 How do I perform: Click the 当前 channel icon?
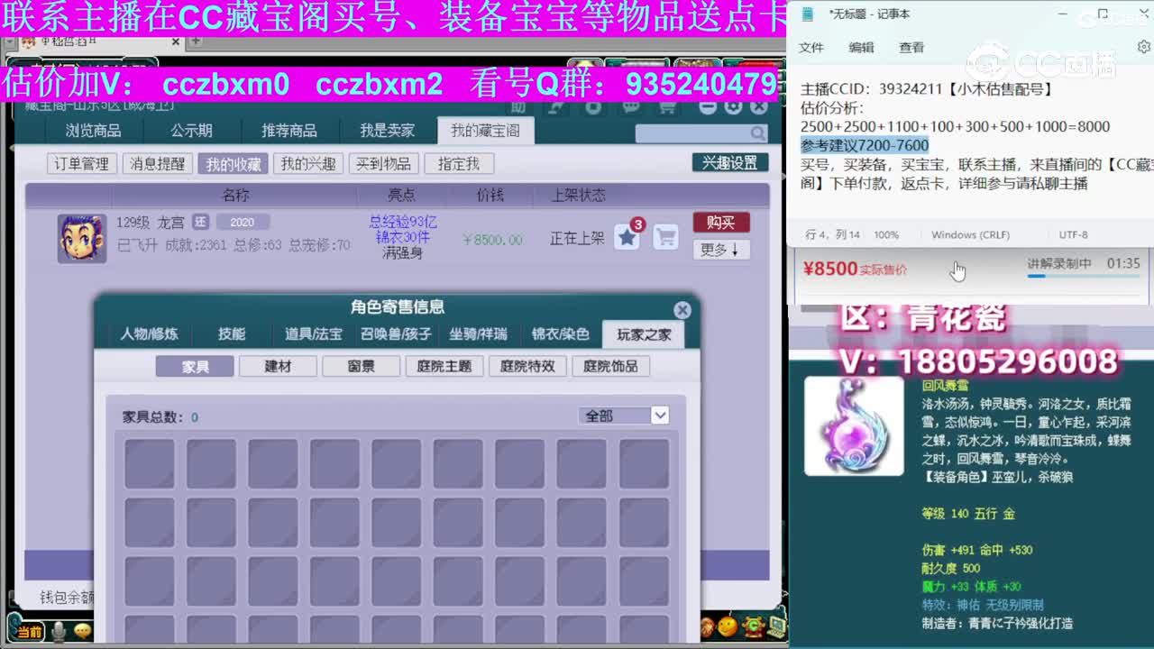pos(27,632)
